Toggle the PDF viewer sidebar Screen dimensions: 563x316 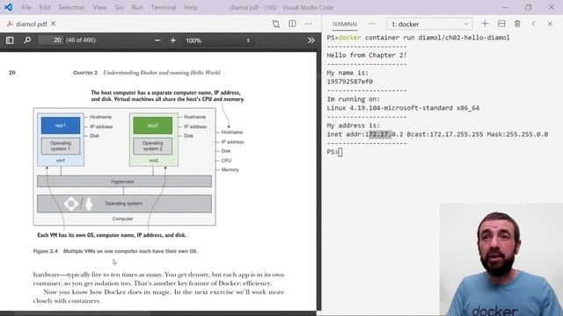click(10, 40)
